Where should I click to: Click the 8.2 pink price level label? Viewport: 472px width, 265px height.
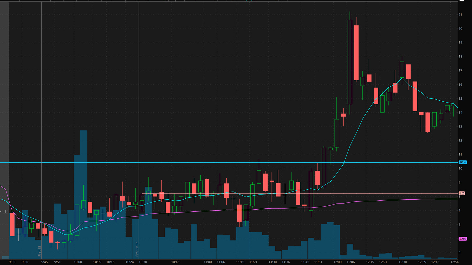click(462, 193)
